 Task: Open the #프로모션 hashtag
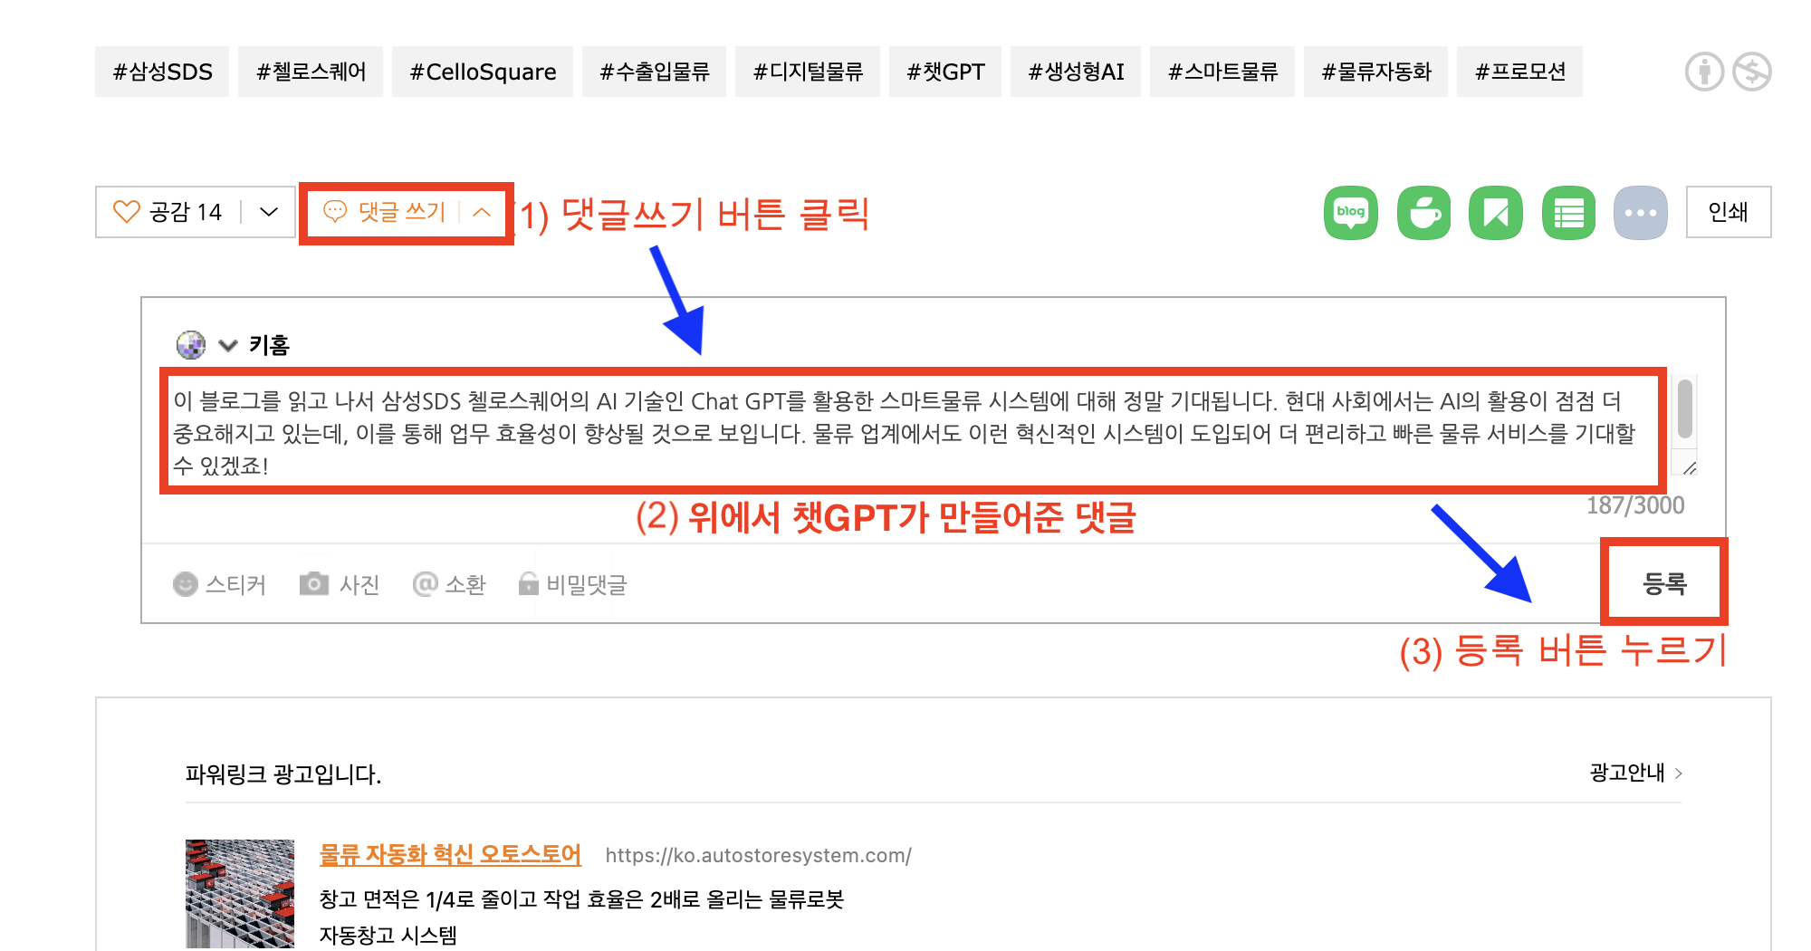pos(1519,72)
